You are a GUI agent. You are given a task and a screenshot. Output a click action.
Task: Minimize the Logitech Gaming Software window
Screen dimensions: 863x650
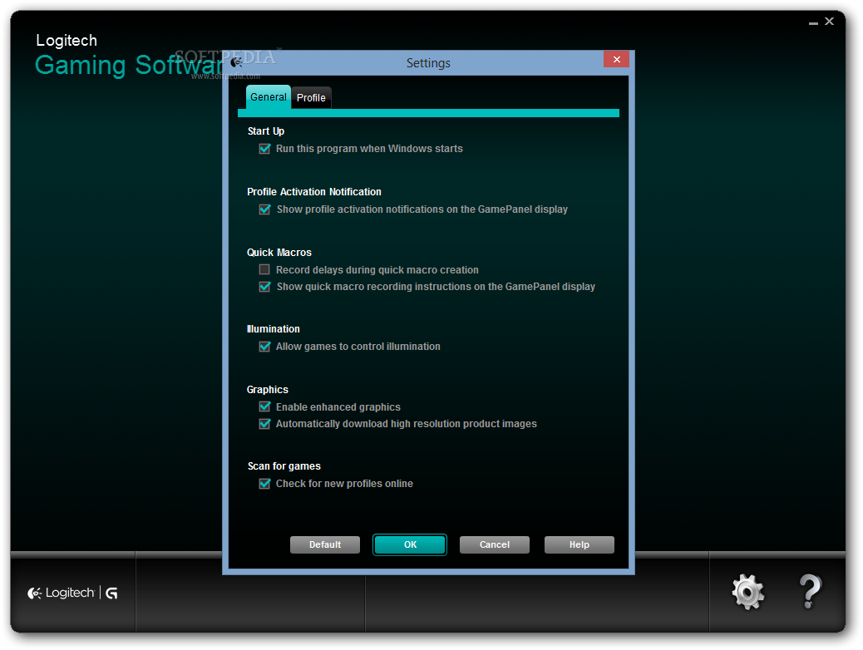click(x=813, y=22)
